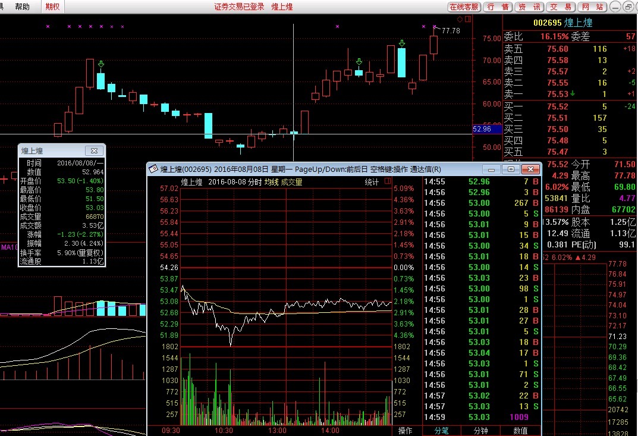Open the 帮助 menu
Viewport: 638px width, 436px height.
pyautogui.click(x=22, y=7)
